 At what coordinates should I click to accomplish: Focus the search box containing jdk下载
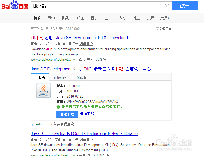click(101, 6)
